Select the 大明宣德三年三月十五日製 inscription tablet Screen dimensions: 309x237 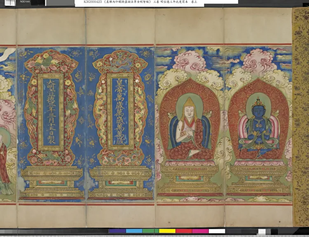click(51, 112)
